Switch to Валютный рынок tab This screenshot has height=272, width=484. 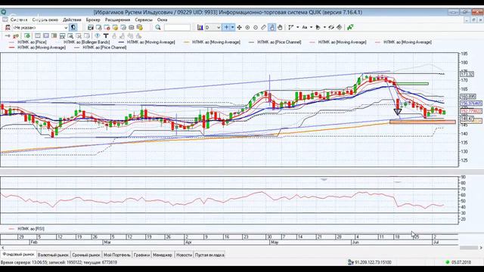(53, 255)
